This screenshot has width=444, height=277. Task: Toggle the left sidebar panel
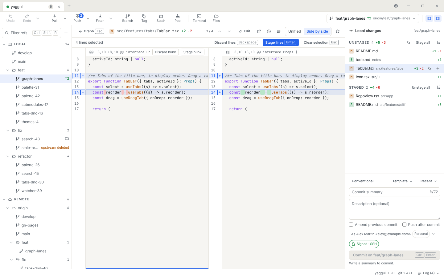429,18
